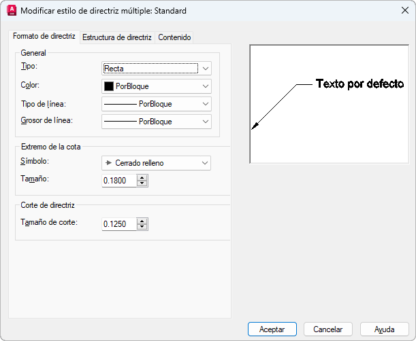Click the Tamaño value field 0.1800
The width and height of the screenshot is (416, 341).
[119, 181]
